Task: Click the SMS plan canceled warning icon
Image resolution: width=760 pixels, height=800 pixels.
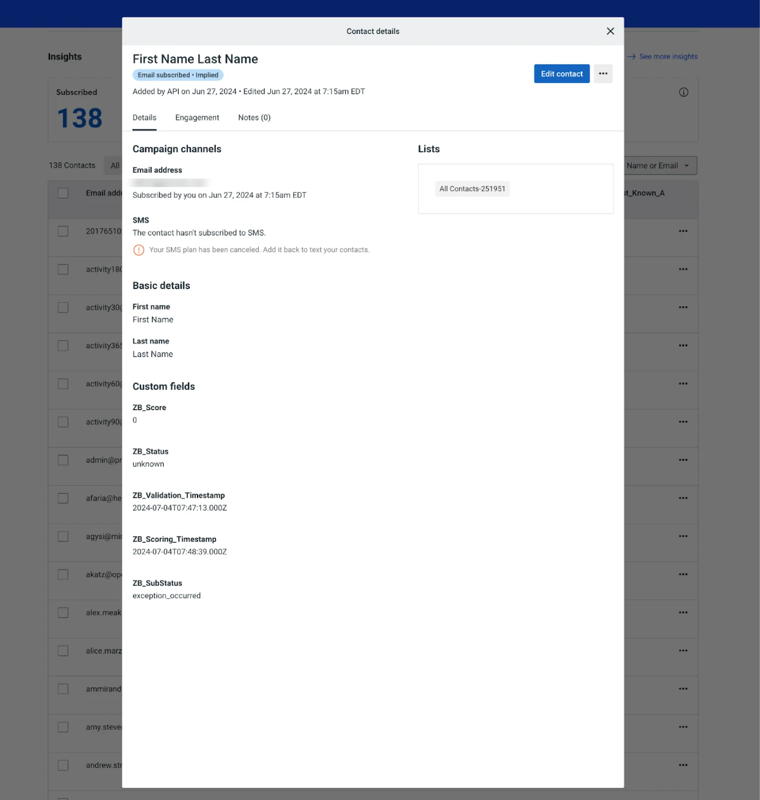Action: (138, 249)
